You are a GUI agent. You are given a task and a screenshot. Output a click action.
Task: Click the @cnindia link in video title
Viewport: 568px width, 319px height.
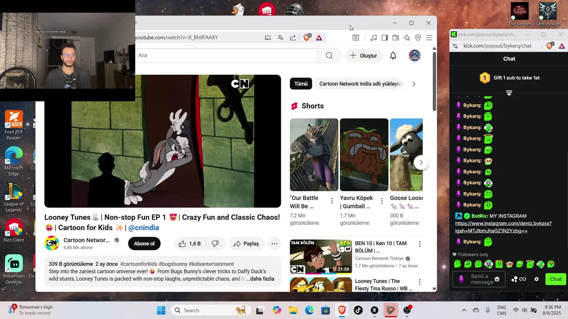coord(143,228)
